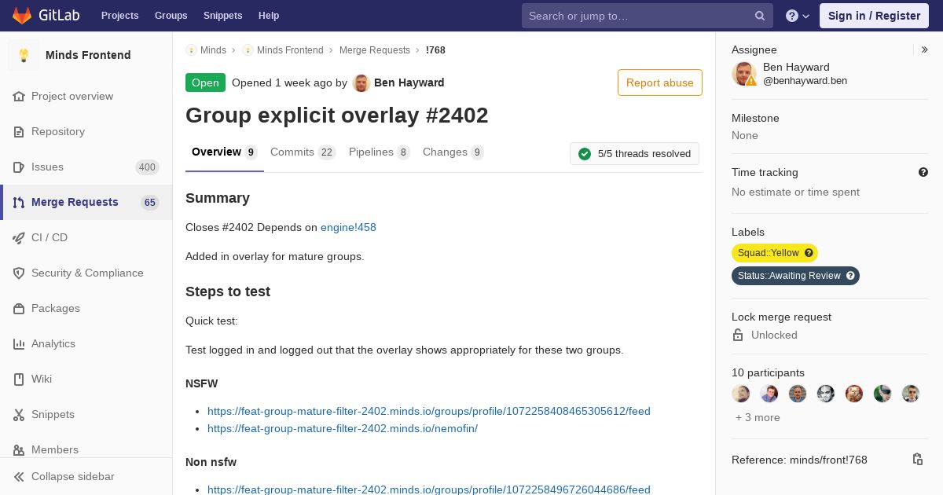Click the green Open status badge
The width and height of the screenshot is (943, 495).
[205, 82]
